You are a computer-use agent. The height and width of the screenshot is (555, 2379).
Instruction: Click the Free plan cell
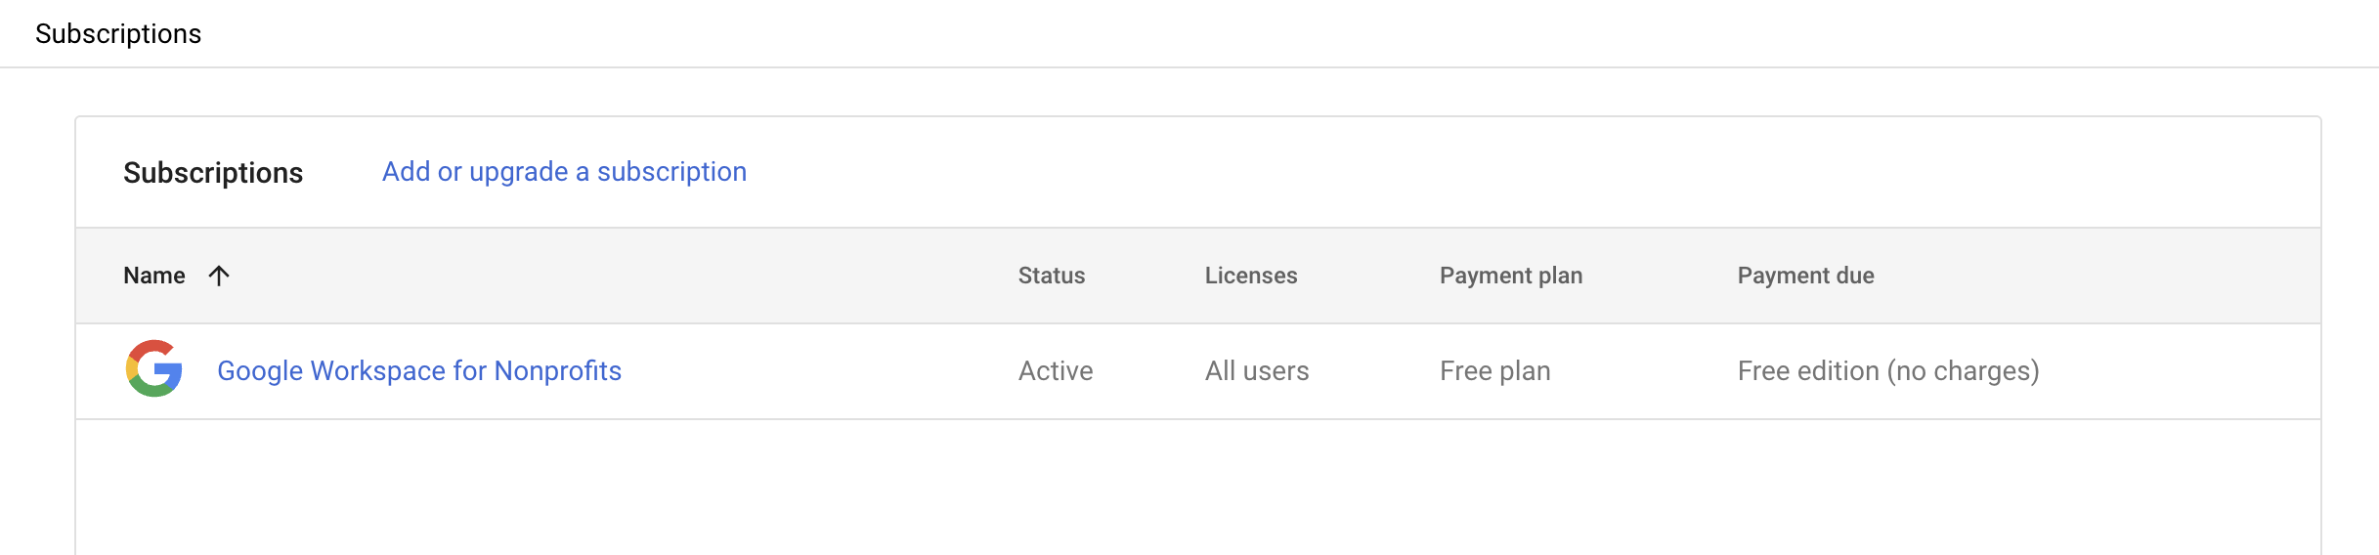(1495, 371)
